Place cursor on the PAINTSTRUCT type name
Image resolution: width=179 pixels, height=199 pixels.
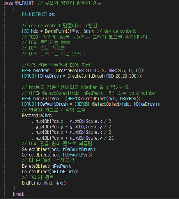click(34, 14)
